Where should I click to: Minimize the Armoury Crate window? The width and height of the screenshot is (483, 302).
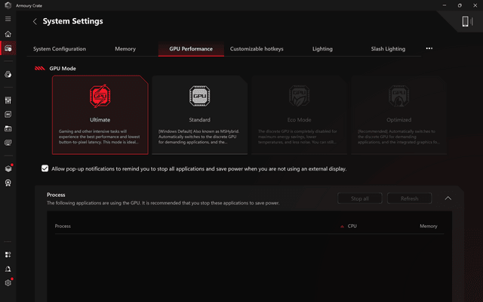click(445, 5)
